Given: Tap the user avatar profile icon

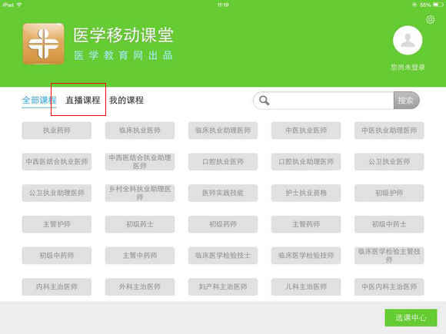Looking at the screenshot, I should tap(408, 41).
